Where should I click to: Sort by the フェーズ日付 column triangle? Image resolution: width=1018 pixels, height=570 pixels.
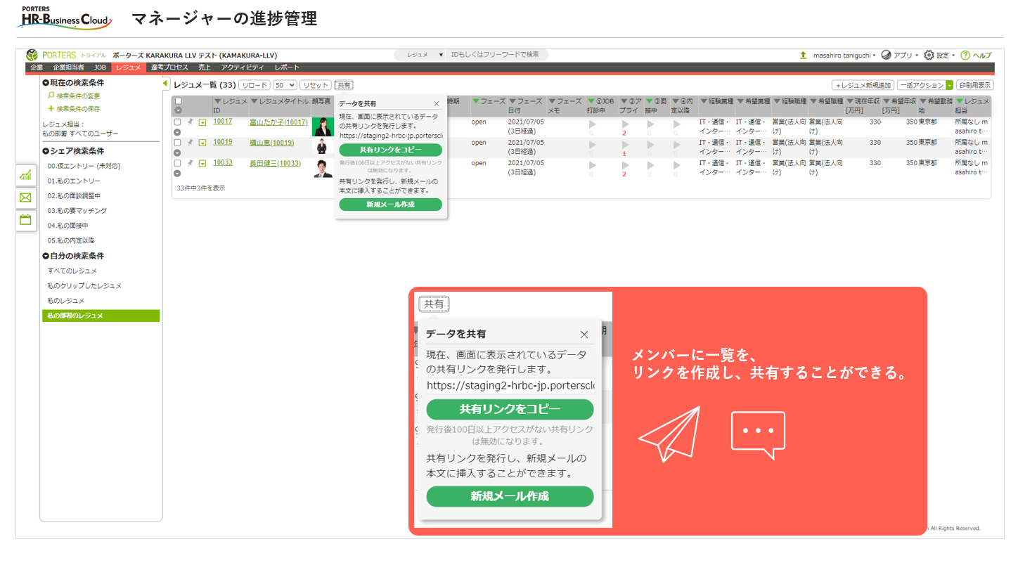tap(513, 102)
